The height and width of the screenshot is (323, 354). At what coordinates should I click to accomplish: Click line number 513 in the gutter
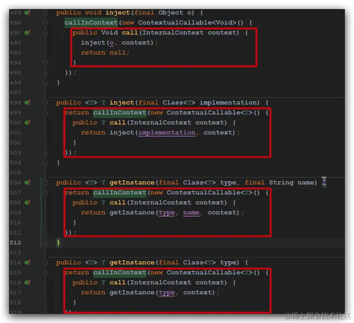coord(15,253)
